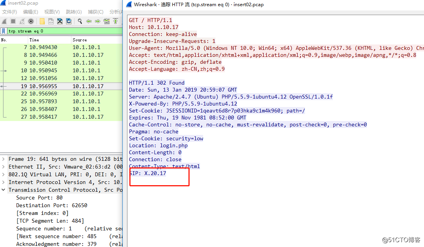Image resolution: width=424 pixels, height=247 pixels.
Task: Select packet 19 at time 10.956955
Action: 61,86
